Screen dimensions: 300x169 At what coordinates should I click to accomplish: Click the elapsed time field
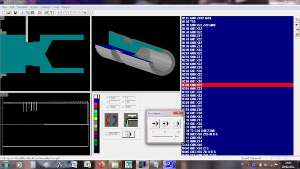point(114,134)
